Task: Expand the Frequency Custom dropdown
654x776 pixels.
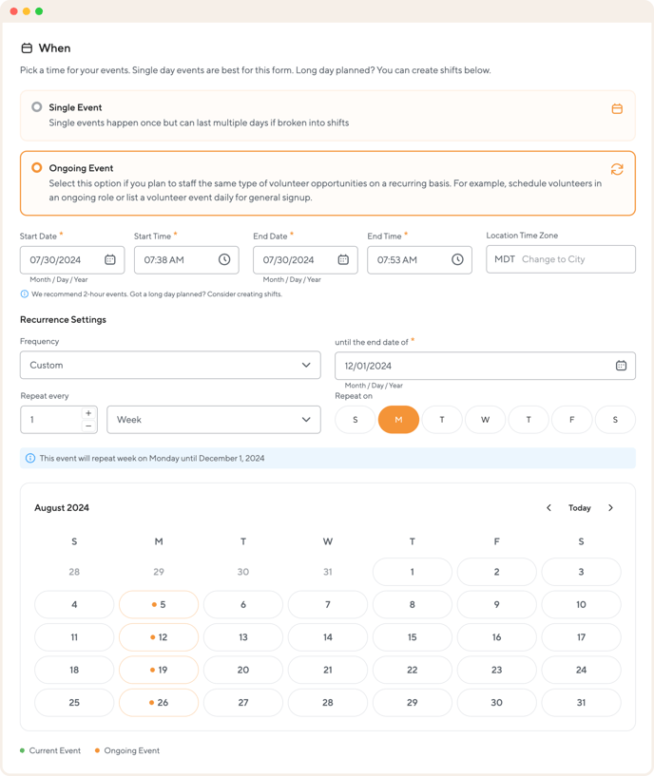Action: (170, 365)
